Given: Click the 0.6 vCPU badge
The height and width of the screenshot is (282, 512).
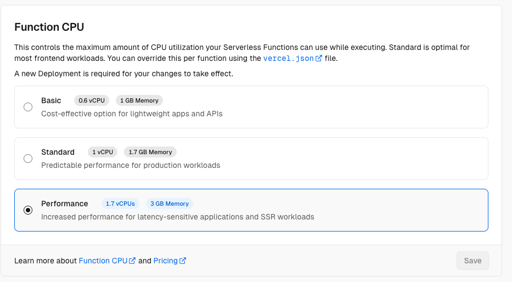Looking at the screenshot, I should 92,100.
